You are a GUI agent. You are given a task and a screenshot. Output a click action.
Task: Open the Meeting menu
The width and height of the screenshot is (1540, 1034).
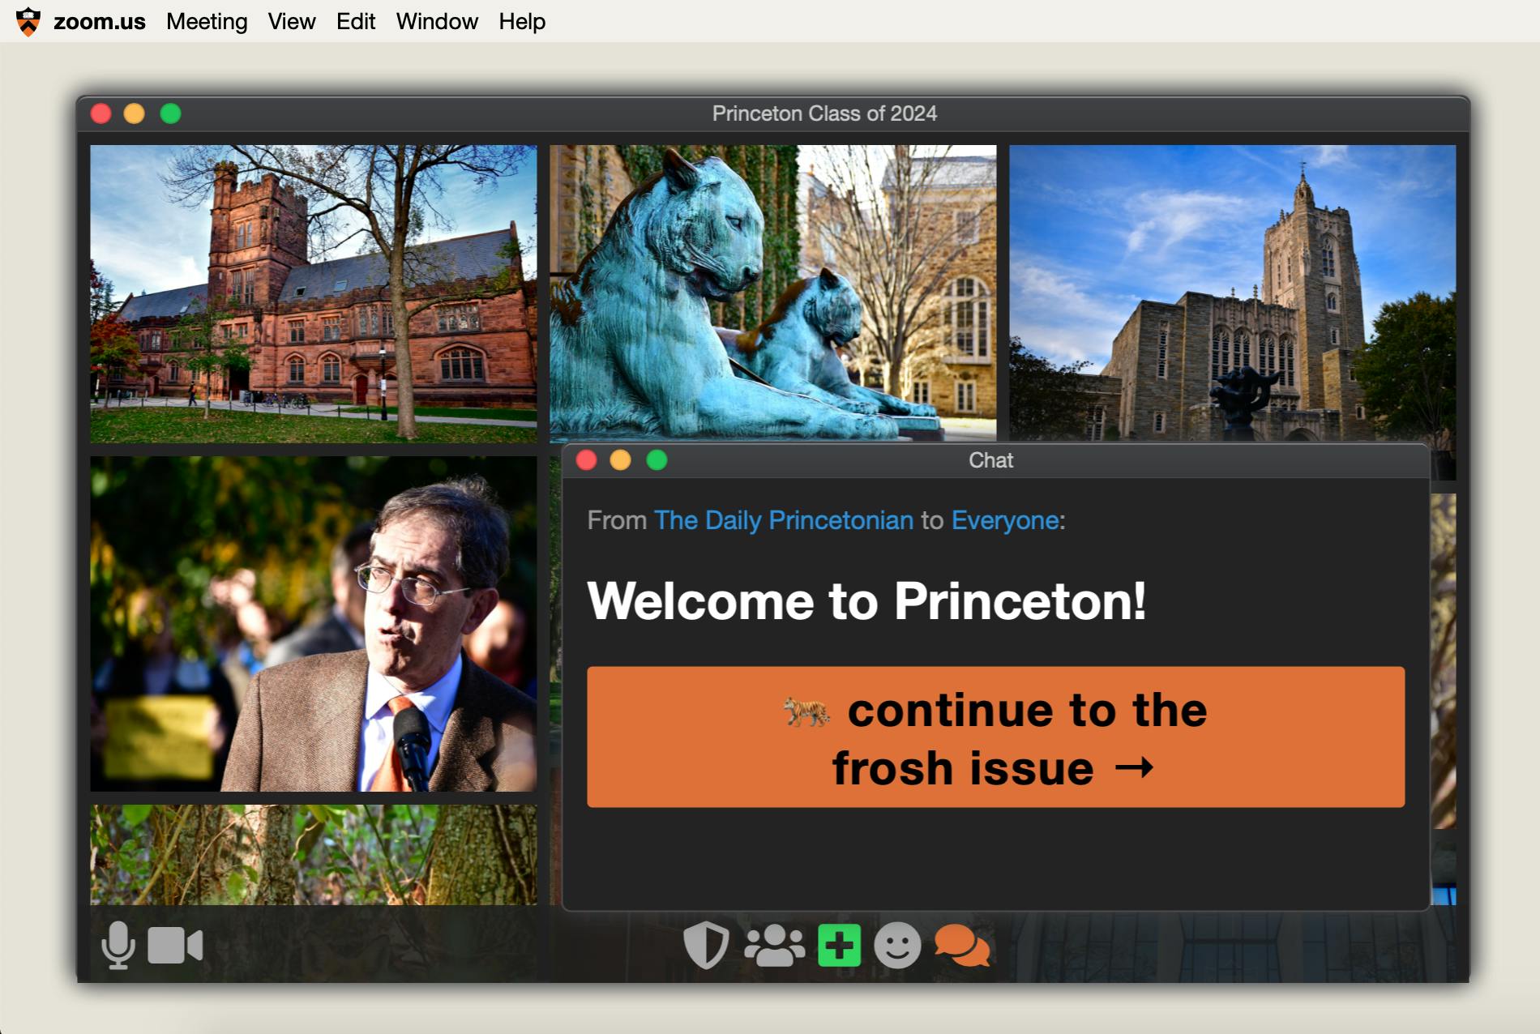pyautogui.click(x=207, y=21)
